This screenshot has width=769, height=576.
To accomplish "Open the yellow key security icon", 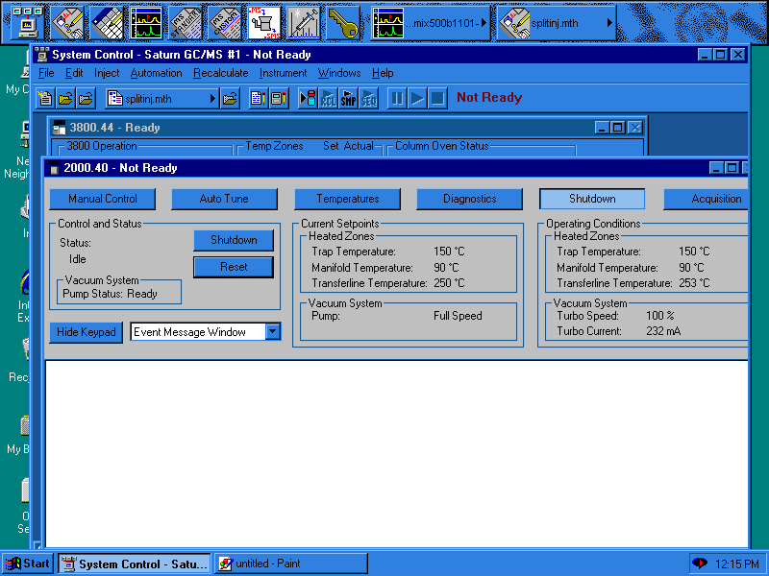I will tap(342, 22).
